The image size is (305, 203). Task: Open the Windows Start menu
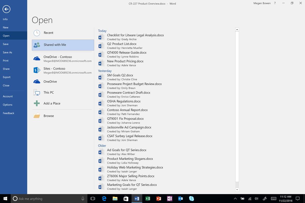5,199
